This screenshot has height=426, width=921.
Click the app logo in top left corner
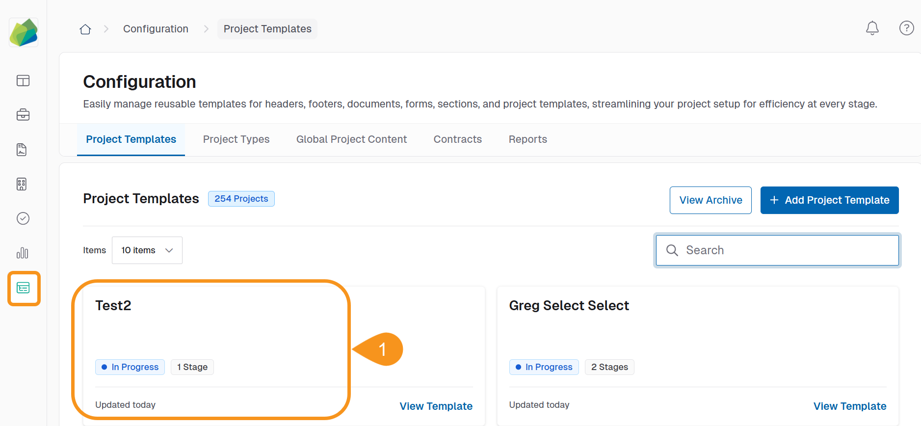[x=23, y=32]
